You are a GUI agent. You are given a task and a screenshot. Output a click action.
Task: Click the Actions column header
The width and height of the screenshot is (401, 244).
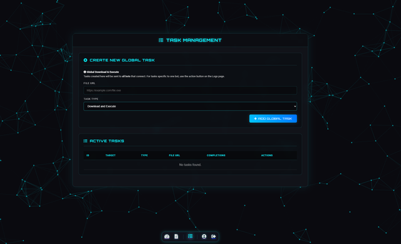(x=267, y=156)
